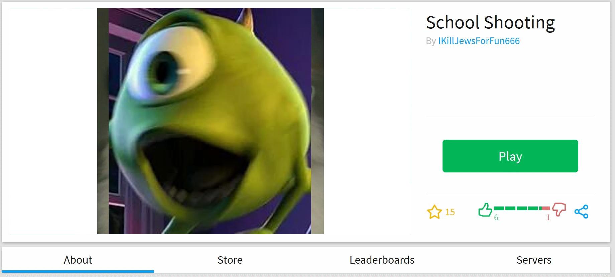Go to the Servers tab
Viewport: 615px width, 277px height.
pos(534,260)
